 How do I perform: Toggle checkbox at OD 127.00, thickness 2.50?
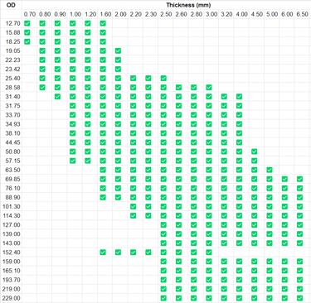(x=163, y=225)
